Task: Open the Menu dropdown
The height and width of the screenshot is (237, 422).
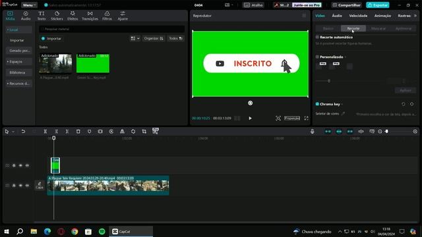Action: click(x=29, y=5)
